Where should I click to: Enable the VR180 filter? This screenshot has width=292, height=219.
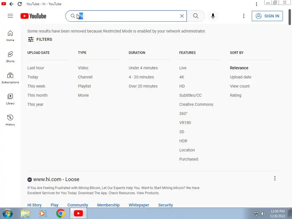185,123
